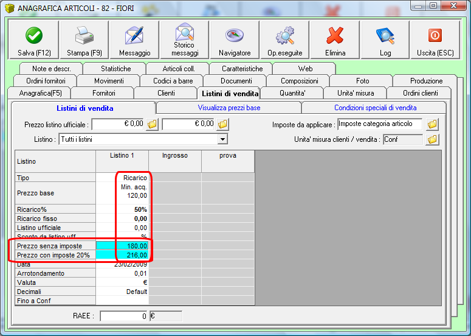471x336 pixels.
Task: Select Listini di vendita main tab
Action: (x=230, y=94)
